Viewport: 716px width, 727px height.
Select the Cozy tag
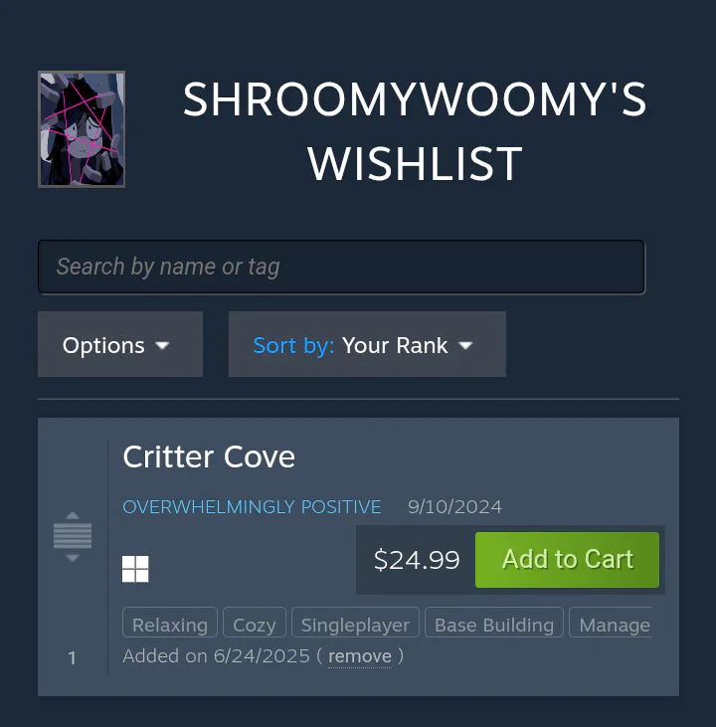pos(255,623)
